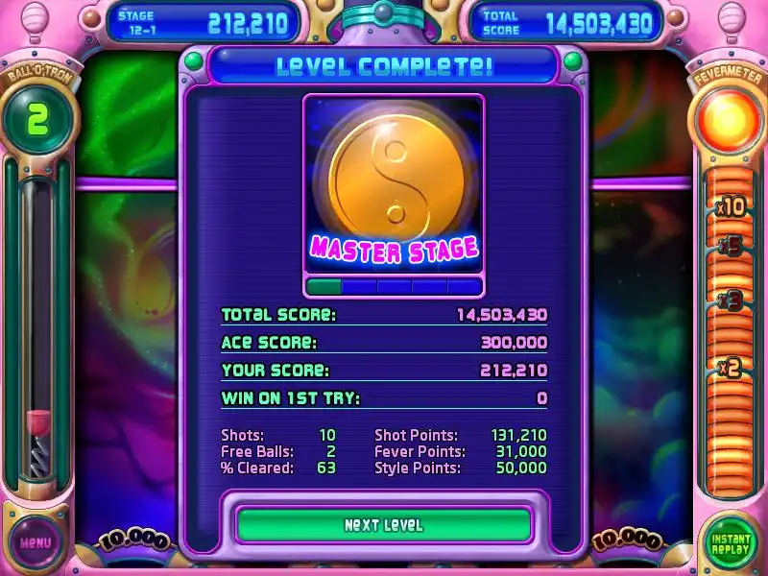Click the Total Score panel at top
Viewport: 768px width, 576px height.
click(566, 22)
